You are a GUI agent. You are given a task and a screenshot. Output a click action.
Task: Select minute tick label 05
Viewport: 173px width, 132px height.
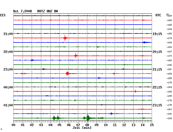(x=59, y=125)
